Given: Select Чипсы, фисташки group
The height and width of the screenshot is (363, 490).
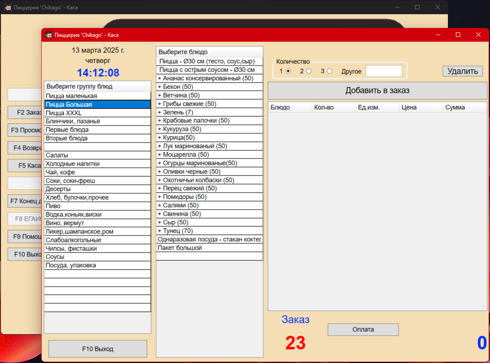Looking at the screenshot, I should (x=98, y=248).
